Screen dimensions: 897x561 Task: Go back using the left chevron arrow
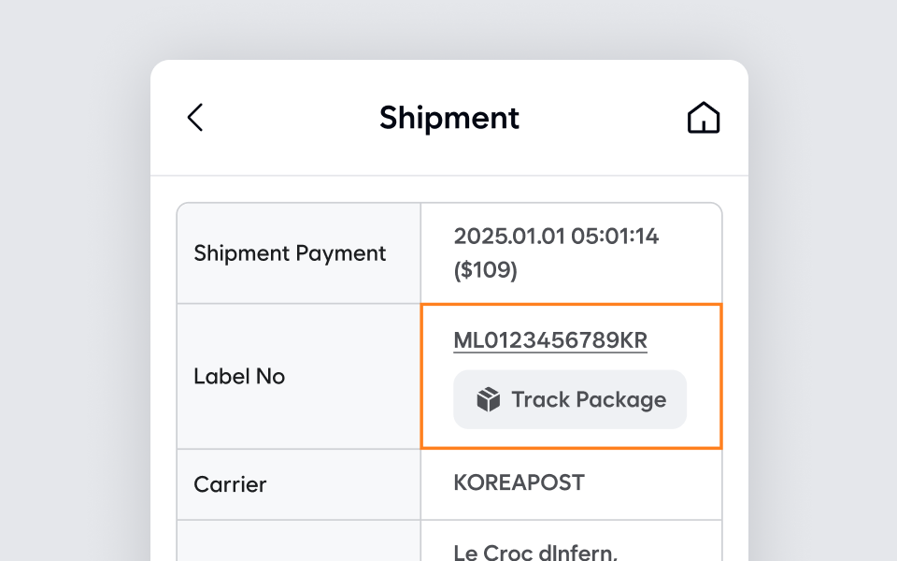(x=194, y=118)
